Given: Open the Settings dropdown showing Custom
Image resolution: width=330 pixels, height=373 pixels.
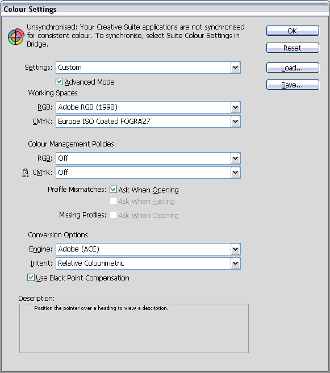Looking at the screenshot, I should click(148, 68).
